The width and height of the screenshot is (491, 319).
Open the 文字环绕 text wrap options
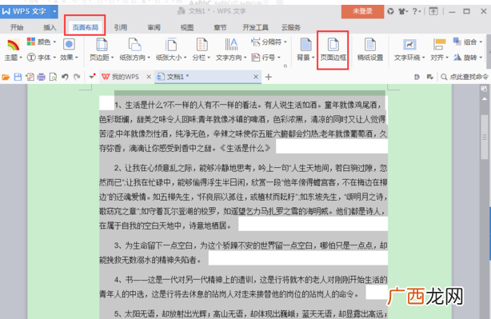point(409,50)
